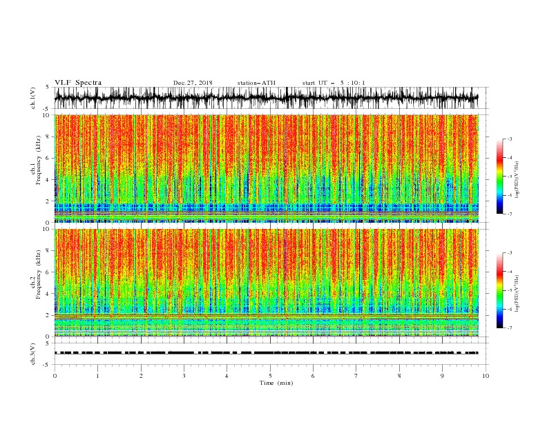Click the time axis tick label 7
Screen dimensions: 547x422
[x=356, y=376]
